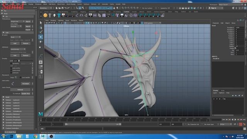Open the Deform menu
Viewport: 247px width, 139px height.
93,4
